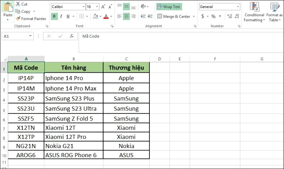Open Insert Function fx dialog
The width and height of the screenshot is (284, 169).
(x=72, y=36)
